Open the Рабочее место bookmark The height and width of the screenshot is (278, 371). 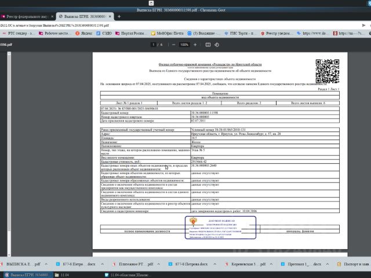pyautogui.click(x=54, y=34)
